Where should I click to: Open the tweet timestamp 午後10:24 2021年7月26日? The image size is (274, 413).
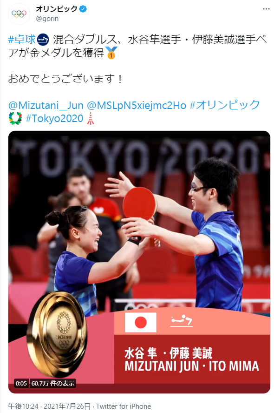pyautogui.click(x=49, y=406)
